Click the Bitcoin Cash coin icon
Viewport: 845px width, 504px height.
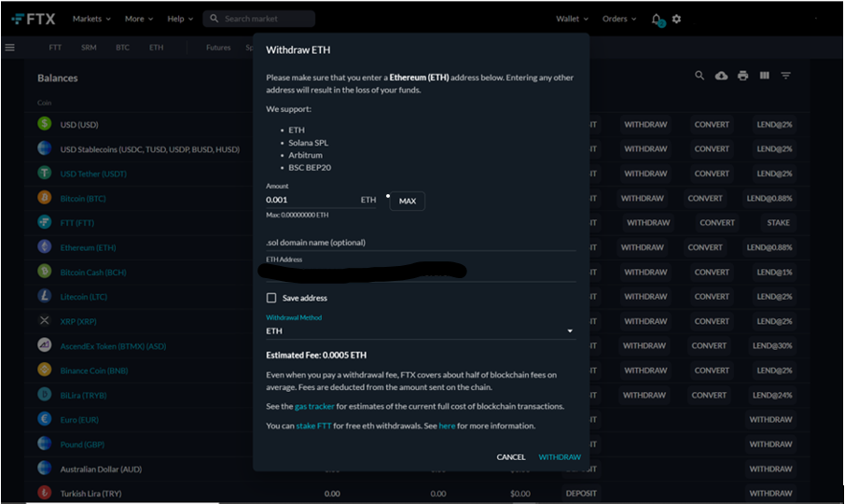tap(45, 272)
